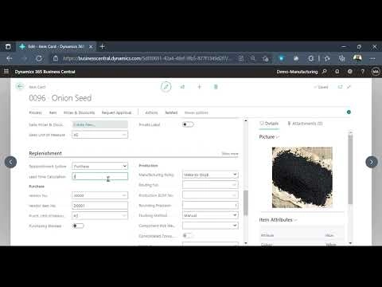Click the edit pencil icon on Item Card

pos(166,87)
